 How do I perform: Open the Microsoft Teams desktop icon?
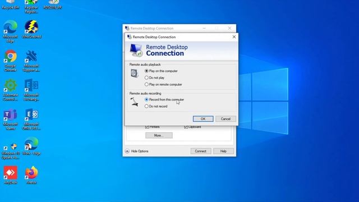point(10,119)
